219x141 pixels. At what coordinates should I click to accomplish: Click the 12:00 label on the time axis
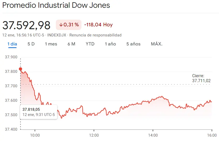pyautogui.click(x=94, y=135)
